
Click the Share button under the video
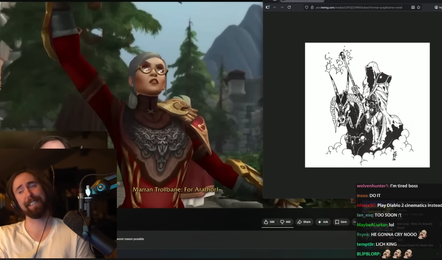point(304,222)
